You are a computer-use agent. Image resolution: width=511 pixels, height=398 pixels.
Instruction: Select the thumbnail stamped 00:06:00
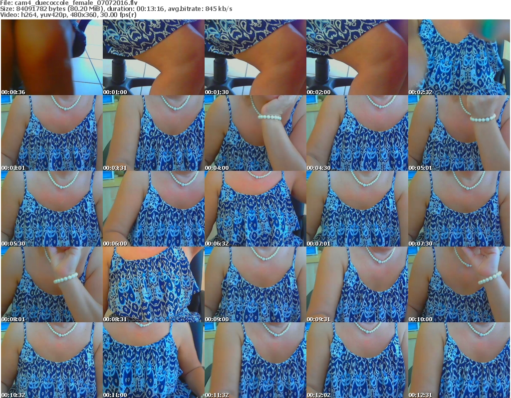click(154, 209)
